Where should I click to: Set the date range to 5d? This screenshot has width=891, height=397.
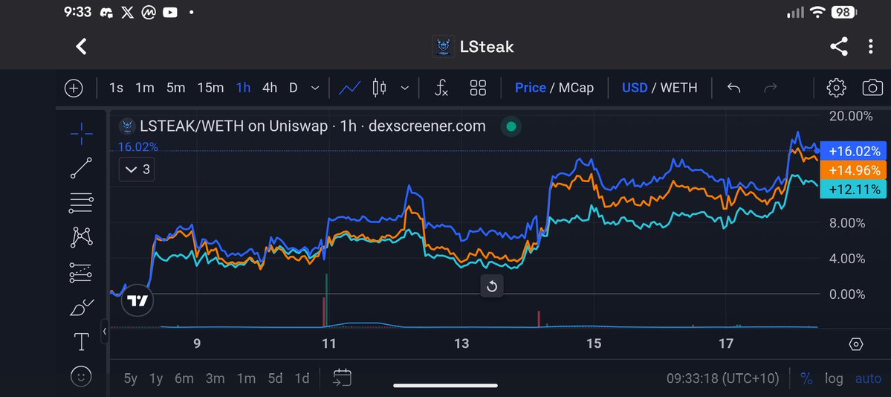[x=276, y=378]
